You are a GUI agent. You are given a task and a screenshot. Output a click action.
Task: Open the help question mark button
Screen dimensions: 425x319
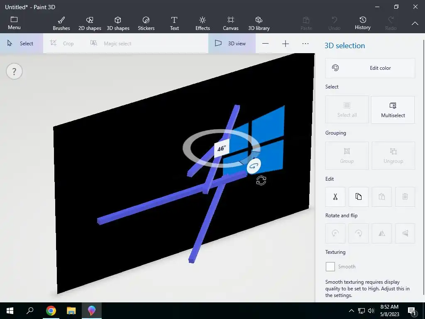pyautogui.click(x=14, y=71)
